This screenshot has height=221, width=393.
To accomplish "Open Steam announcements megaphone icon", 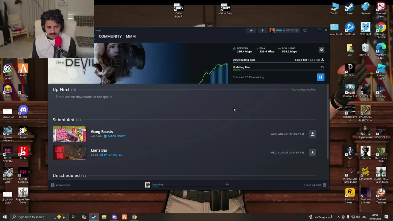I will click(251, 30).
